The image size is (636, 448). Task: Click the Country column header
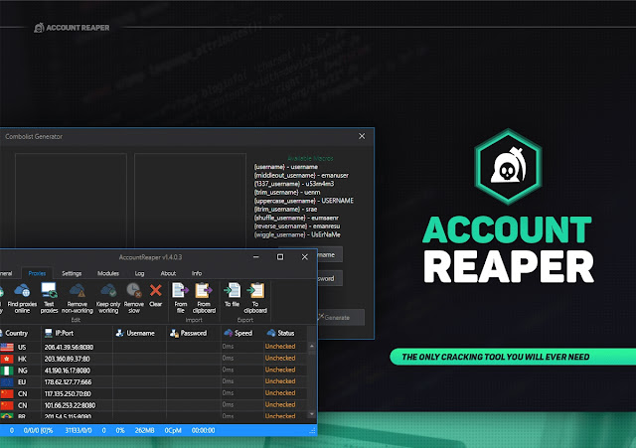17,333
